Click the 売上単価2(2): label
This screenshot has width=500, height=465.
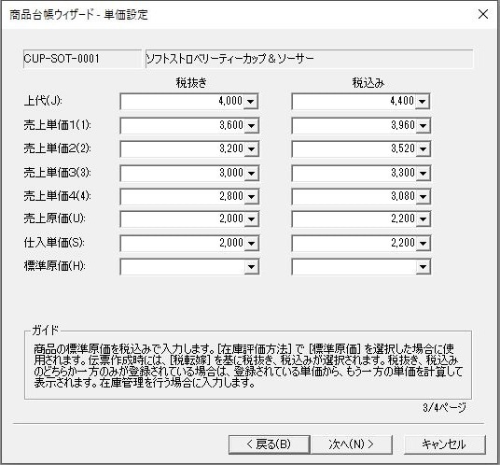coord(58,148)
